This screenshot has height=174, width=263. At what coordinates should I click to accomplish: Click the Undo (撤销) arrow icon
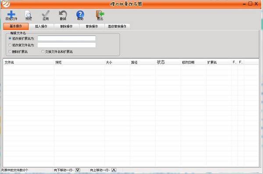point(63,15)
